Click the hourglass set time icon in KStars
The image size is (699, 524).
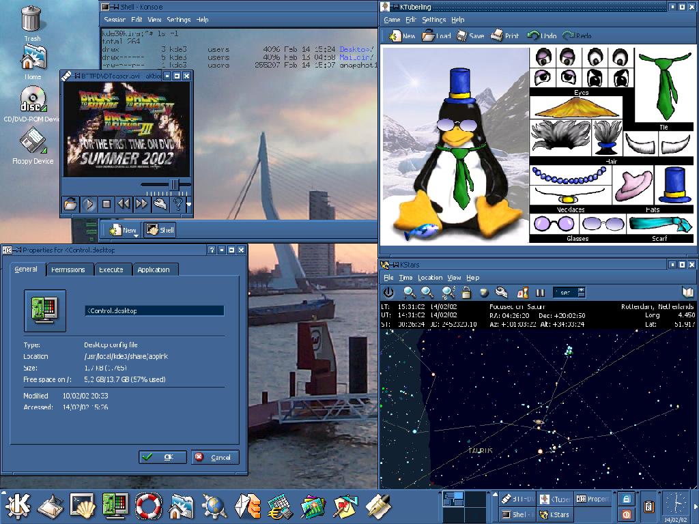coord(522,292)
